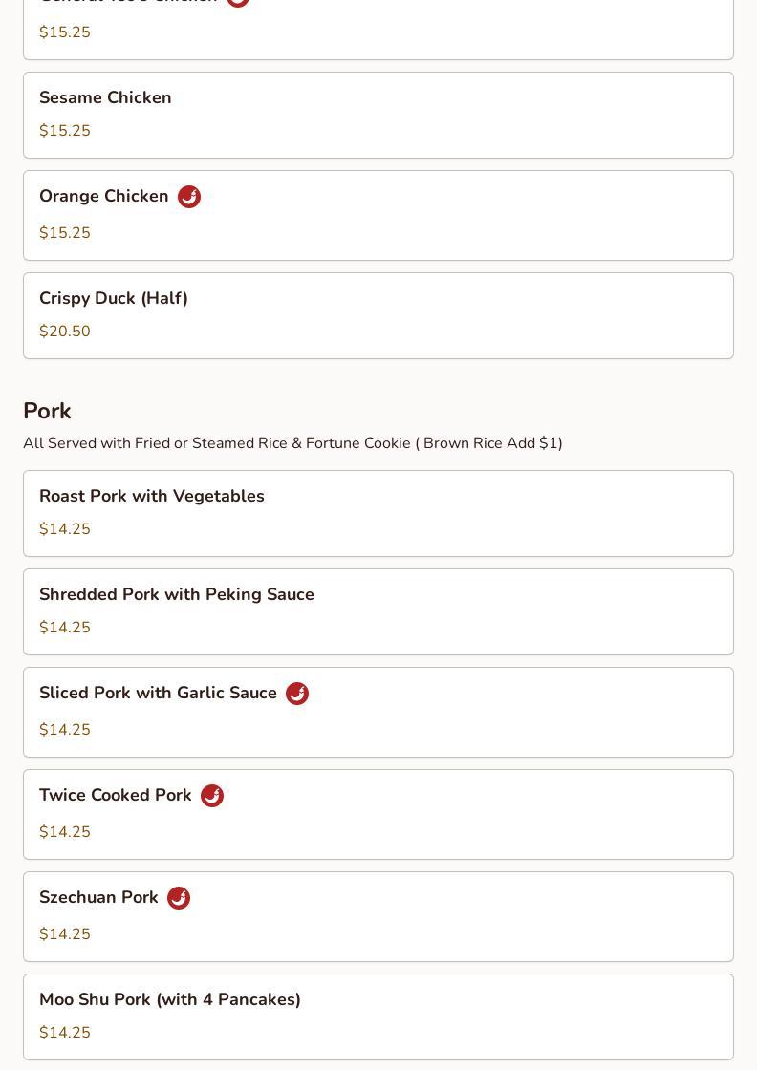Open Shredded Pork with Peking Sauce
Screen dimensions: 757x1070
click(x=177, y=594)
